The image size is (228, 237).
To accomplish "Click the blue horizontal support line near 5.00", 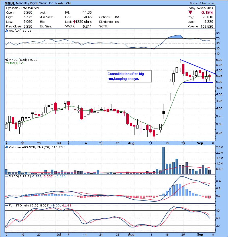I will (198, 82).
